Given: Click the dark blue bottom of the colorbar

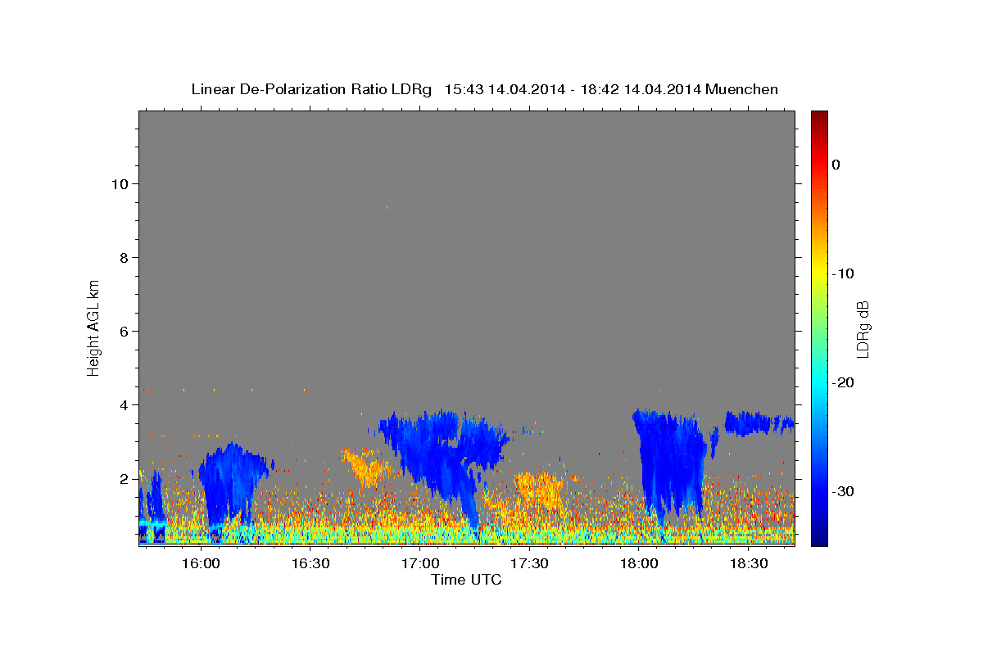Looking at the screenshot, I should point(819,539).
